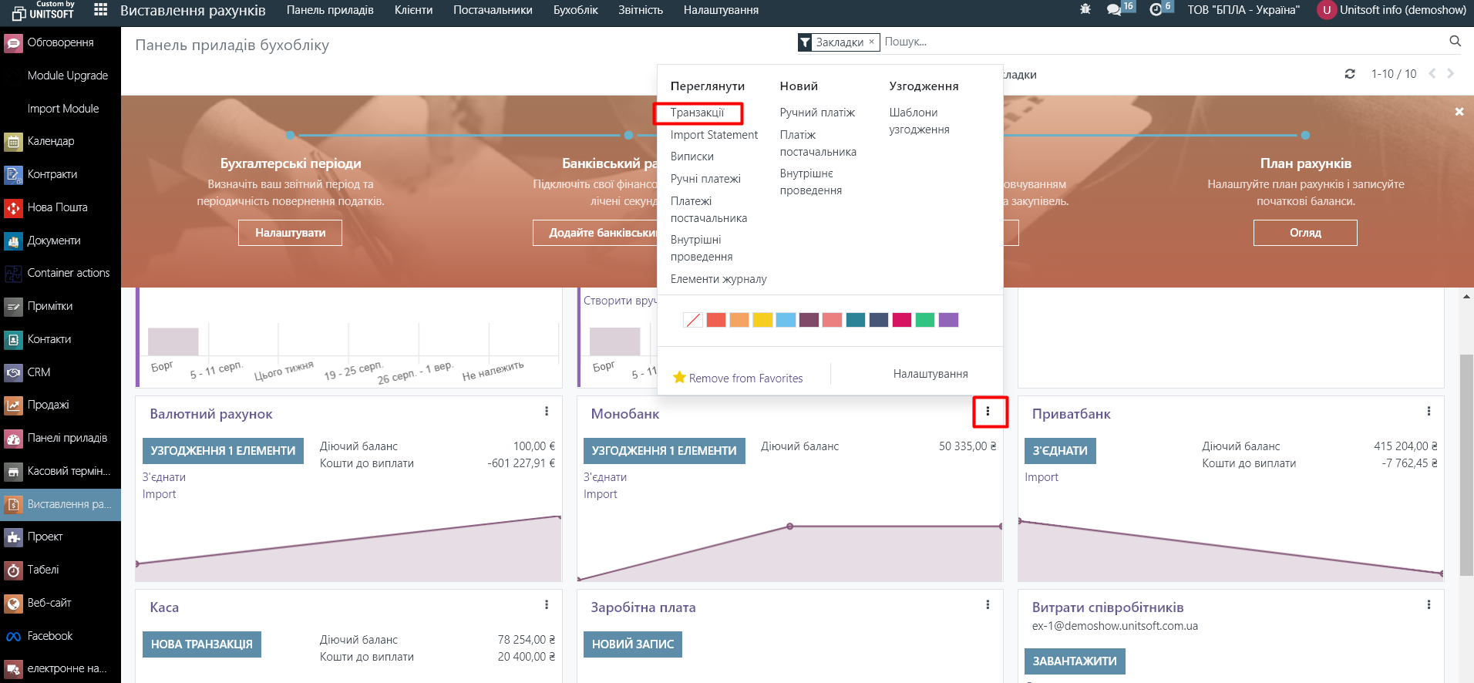Open the apps grid menu icon

coord(100,10)
